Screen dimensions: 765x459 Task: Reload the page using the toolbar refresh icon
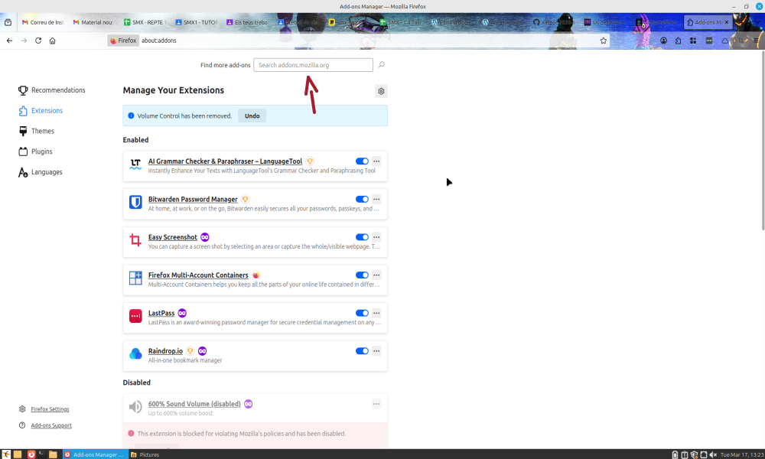tap(38, 41)
